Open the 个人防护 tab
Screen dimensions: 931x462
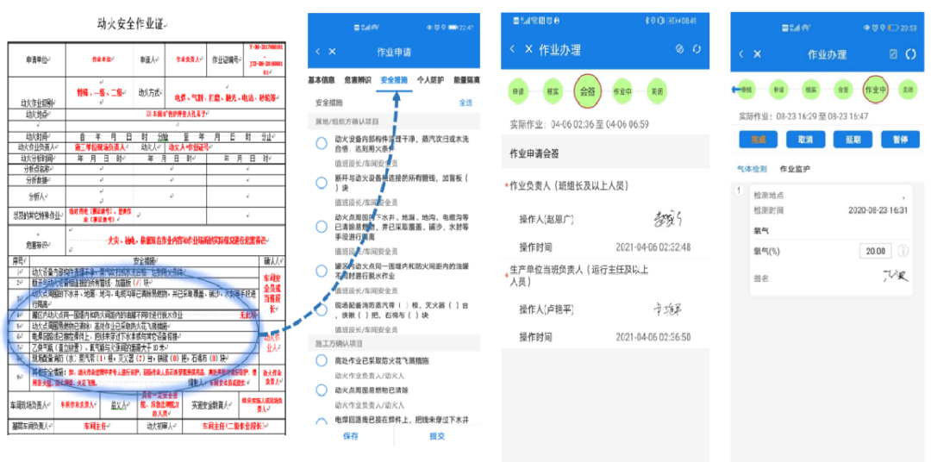point(430,80)
